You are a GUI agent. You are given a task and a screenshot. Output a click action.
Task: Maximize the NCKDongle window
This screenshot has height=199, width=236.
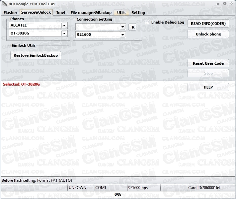(225, 4)
